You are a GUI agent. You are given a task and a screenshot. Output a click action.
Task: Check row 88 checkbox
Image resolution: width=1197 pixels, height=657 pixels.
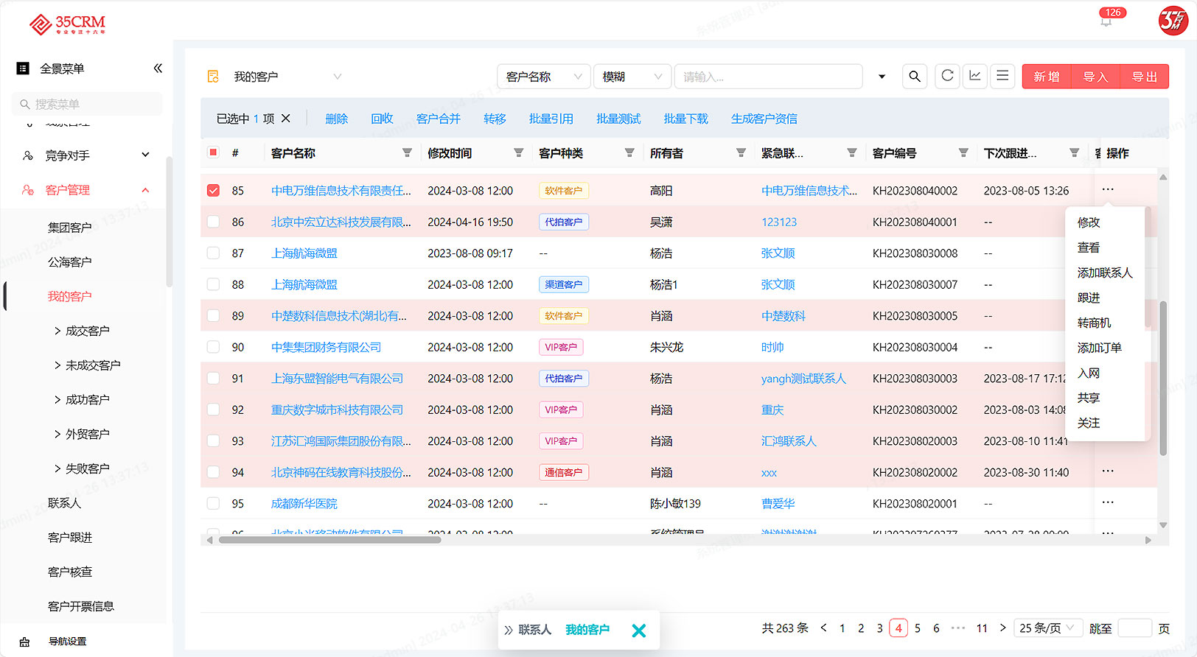point(213,284)
